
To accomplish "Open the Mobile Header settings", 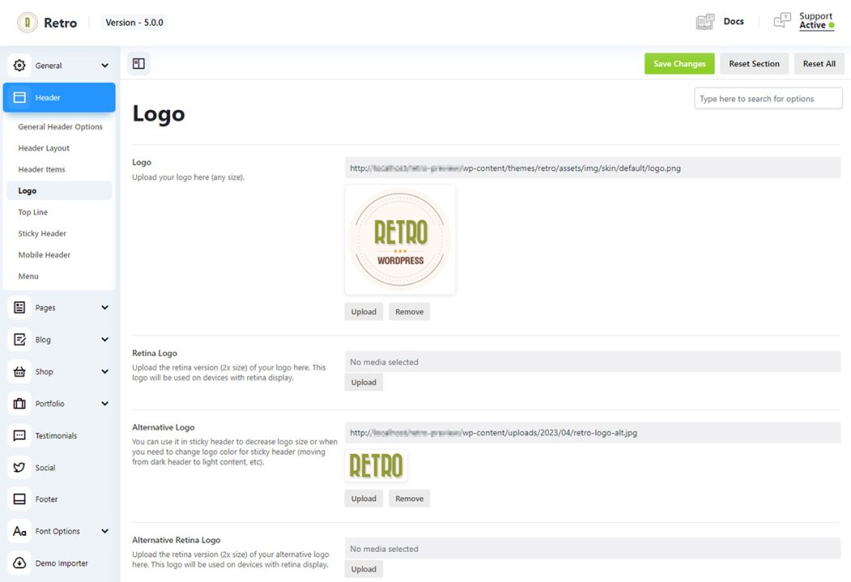I will click(x=43, y=254).
